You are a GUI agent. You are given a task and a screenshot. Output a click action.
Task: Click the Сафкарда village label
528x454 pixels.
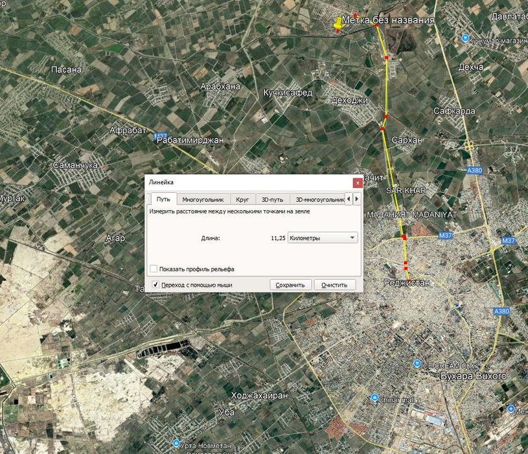[x=454, y=111]
